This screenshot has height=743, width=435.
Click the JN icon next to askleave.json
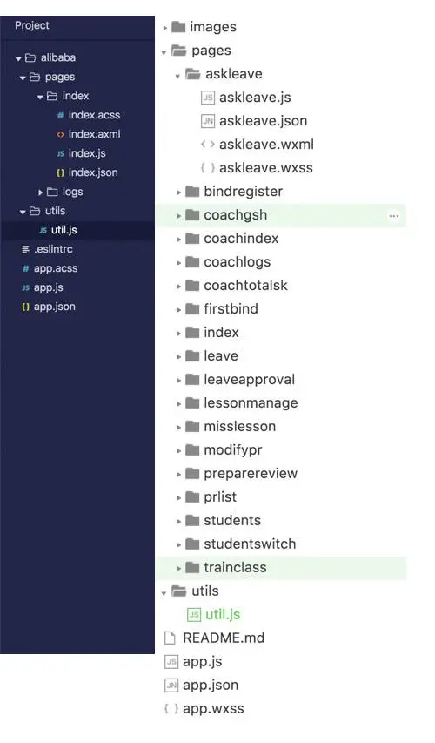click(207, 121)
